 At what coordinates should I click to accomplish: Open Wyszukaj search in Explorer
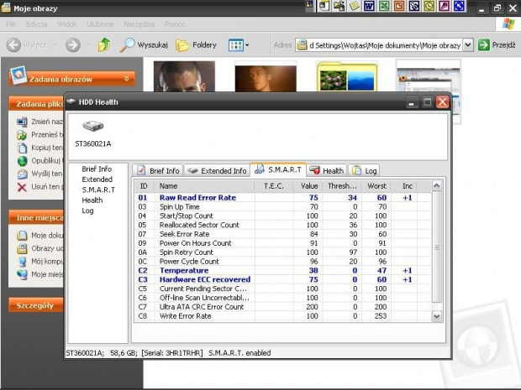point(144,44)
